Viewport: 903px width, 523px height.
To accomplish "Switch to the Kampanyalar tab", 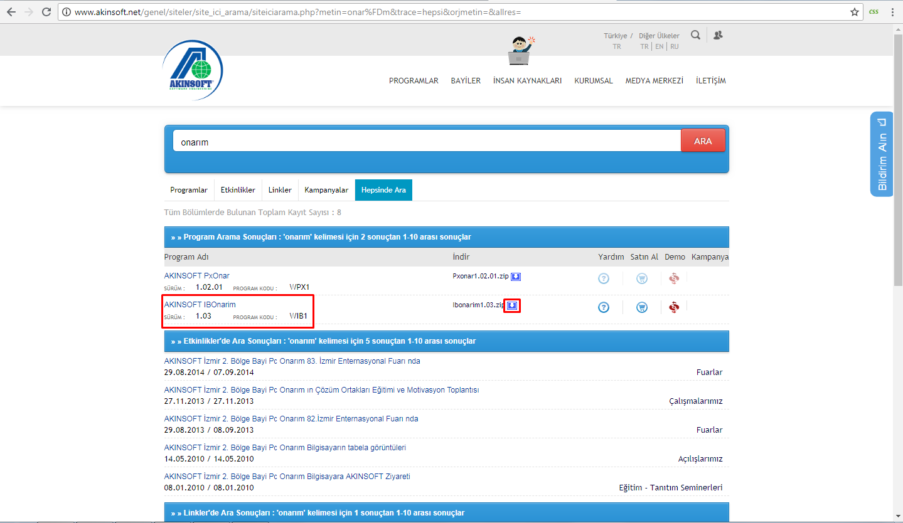I will 326,190.
